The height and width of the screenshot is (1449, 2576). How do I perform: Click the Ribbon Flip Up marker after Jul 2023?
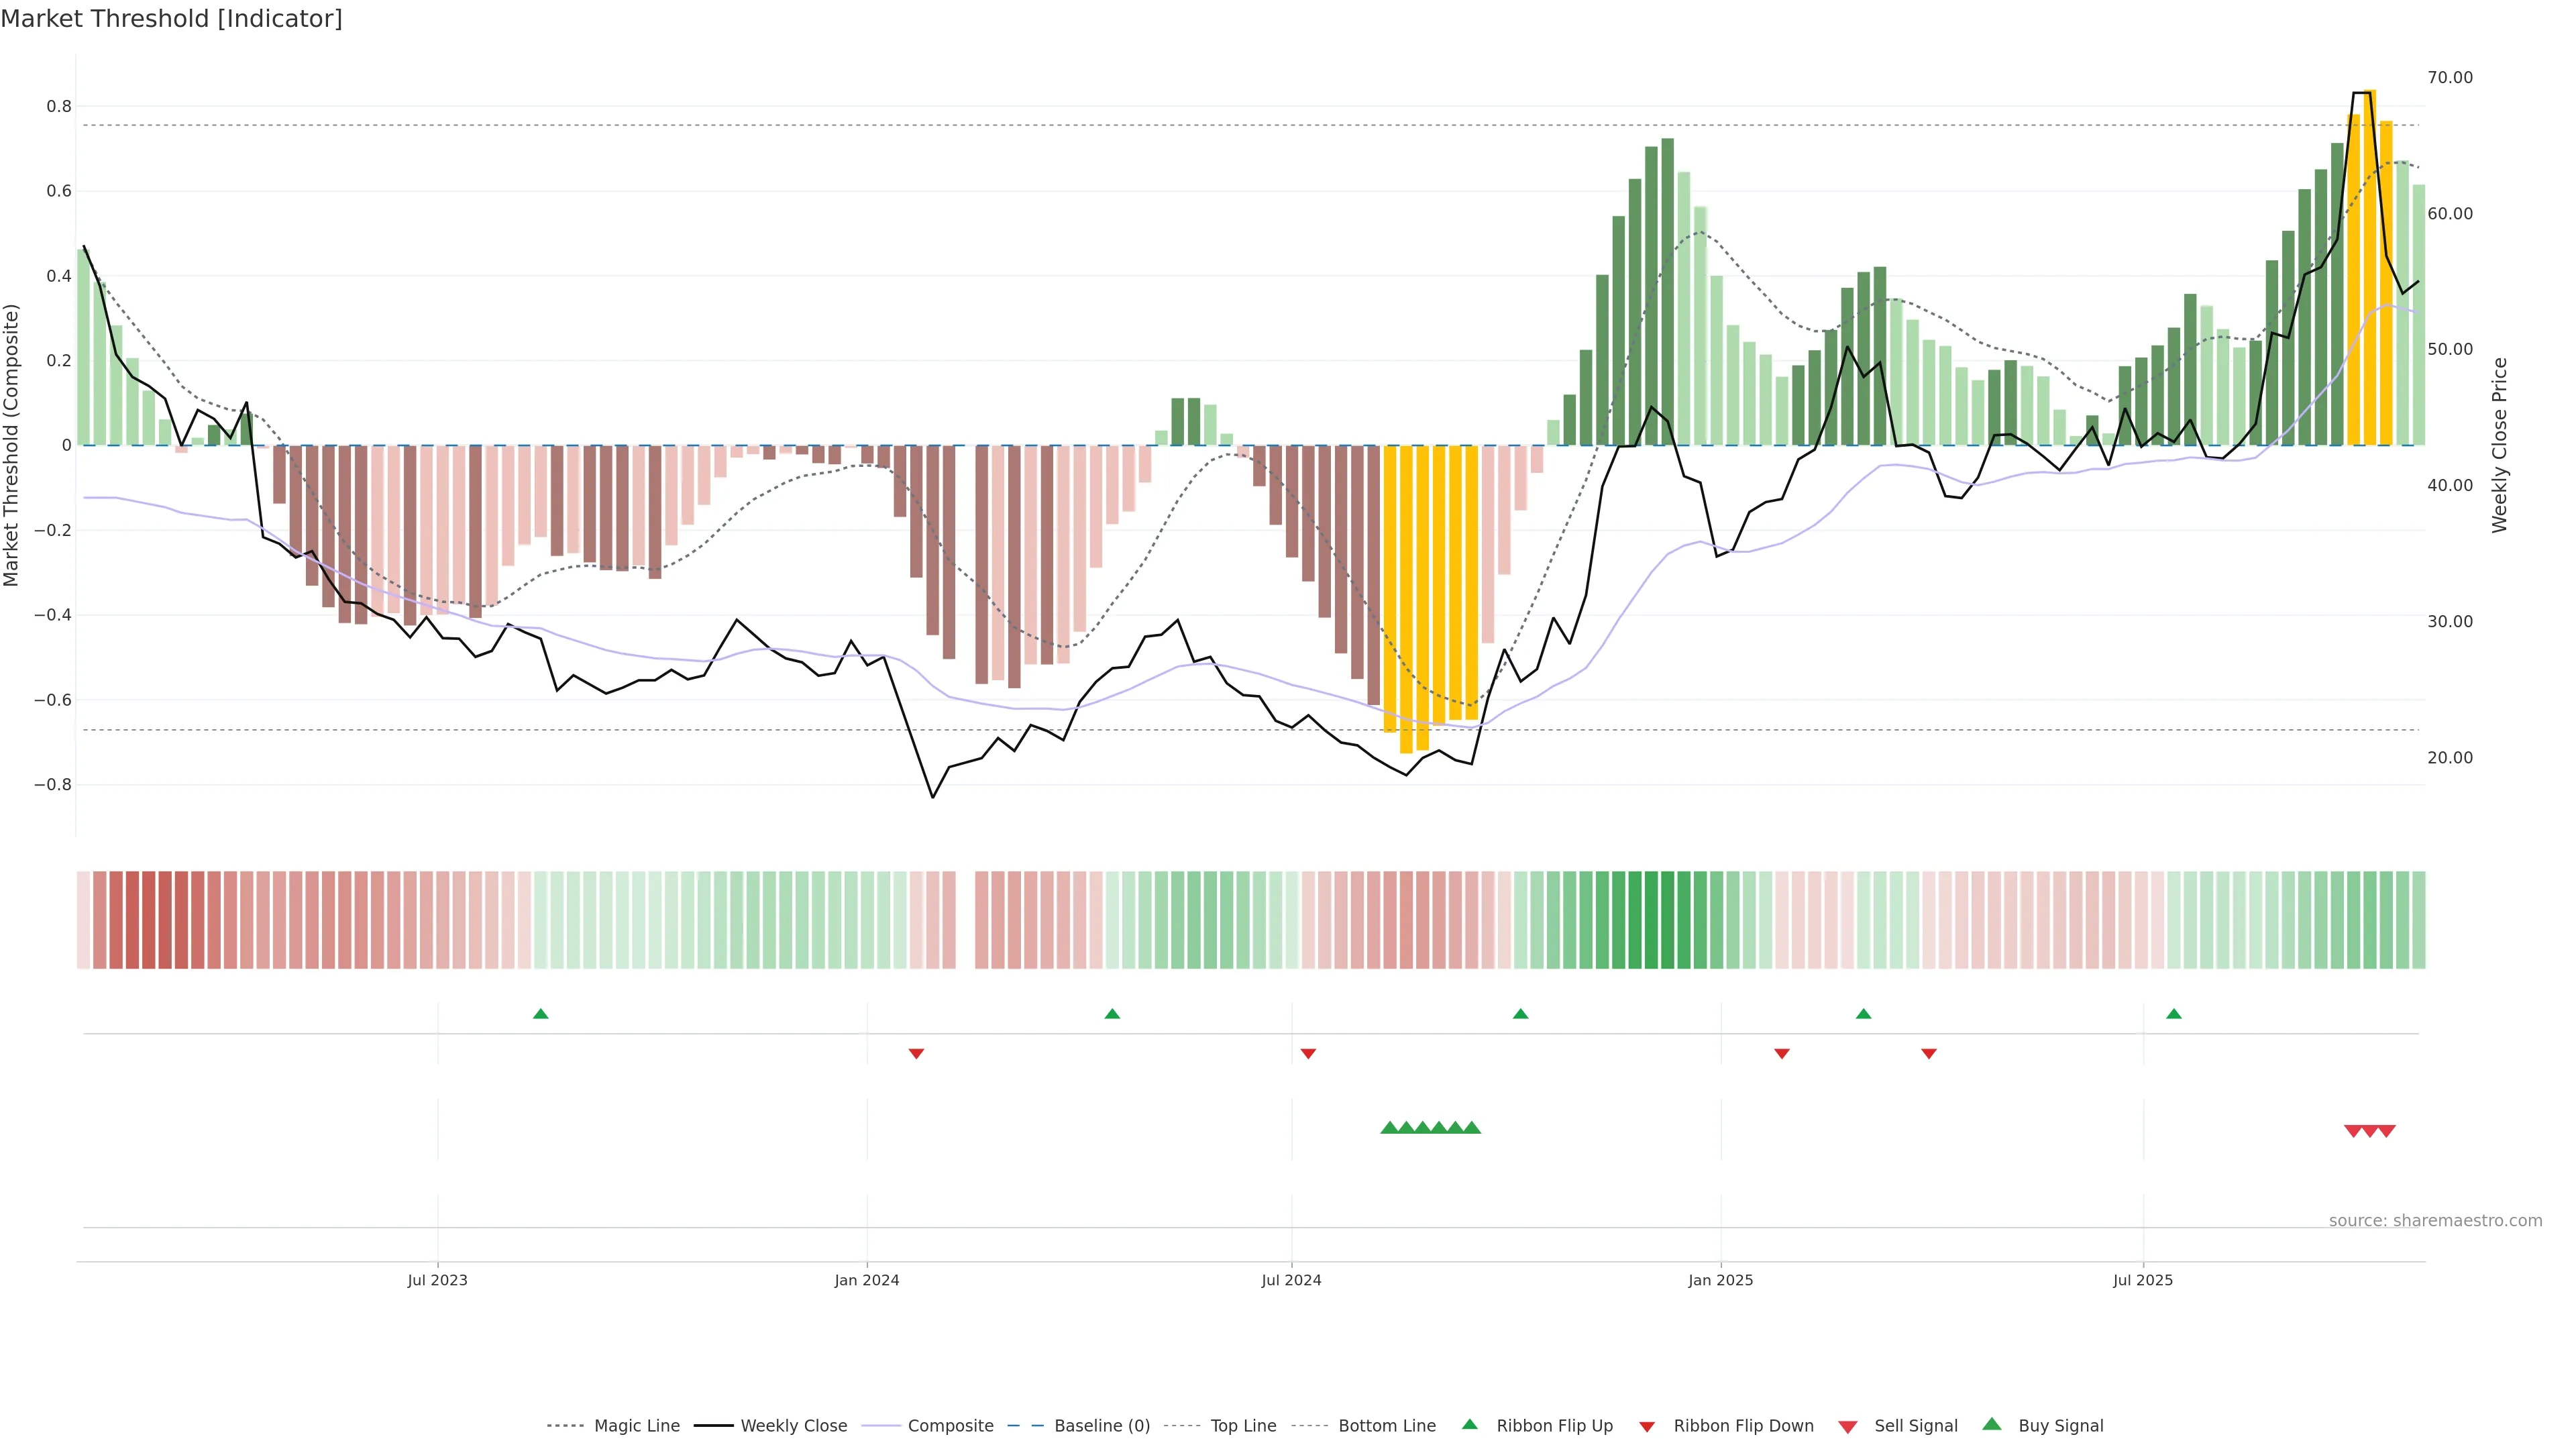click(x=541, y=1014)
